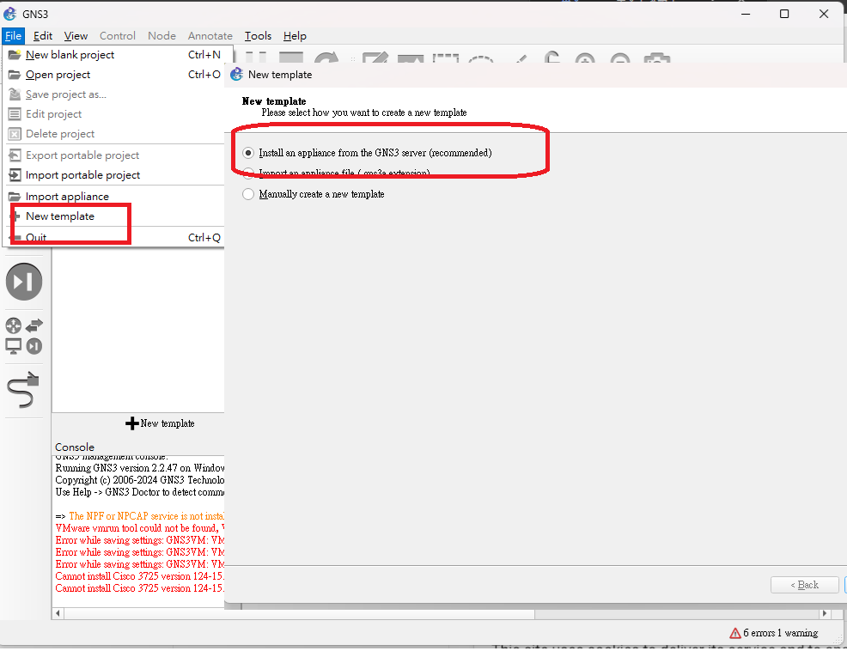Image resolution: width=847 pixels, height=651 pixels.
Task: Open the Help menu
Action: tap(295, 36)
